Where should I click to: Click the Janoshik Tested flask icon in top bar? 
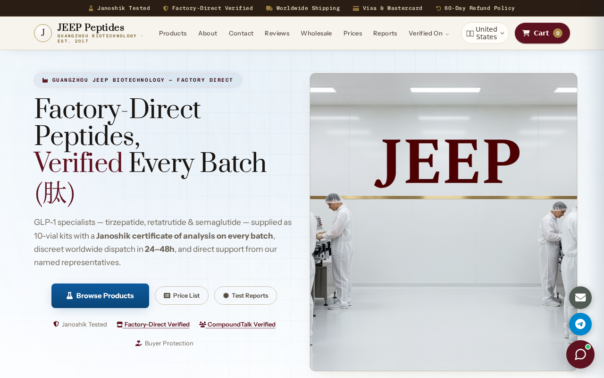click(x=91, y=8)
